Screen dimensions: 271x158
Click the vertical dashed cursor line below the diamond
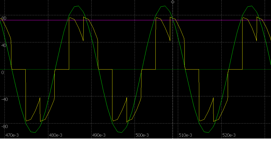pyautogui.click(x=173, y=79)
